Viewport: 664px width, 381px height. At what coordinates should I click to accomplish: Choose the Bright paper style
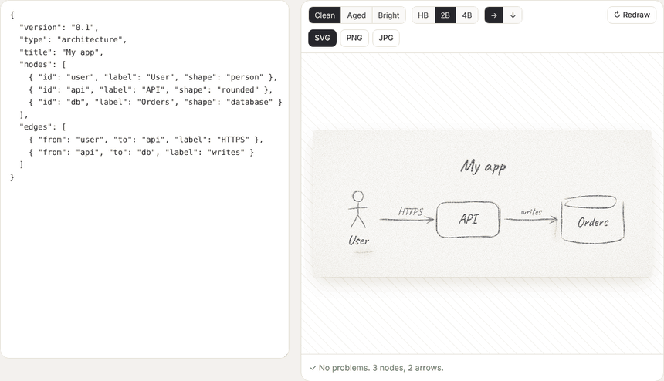388,15
